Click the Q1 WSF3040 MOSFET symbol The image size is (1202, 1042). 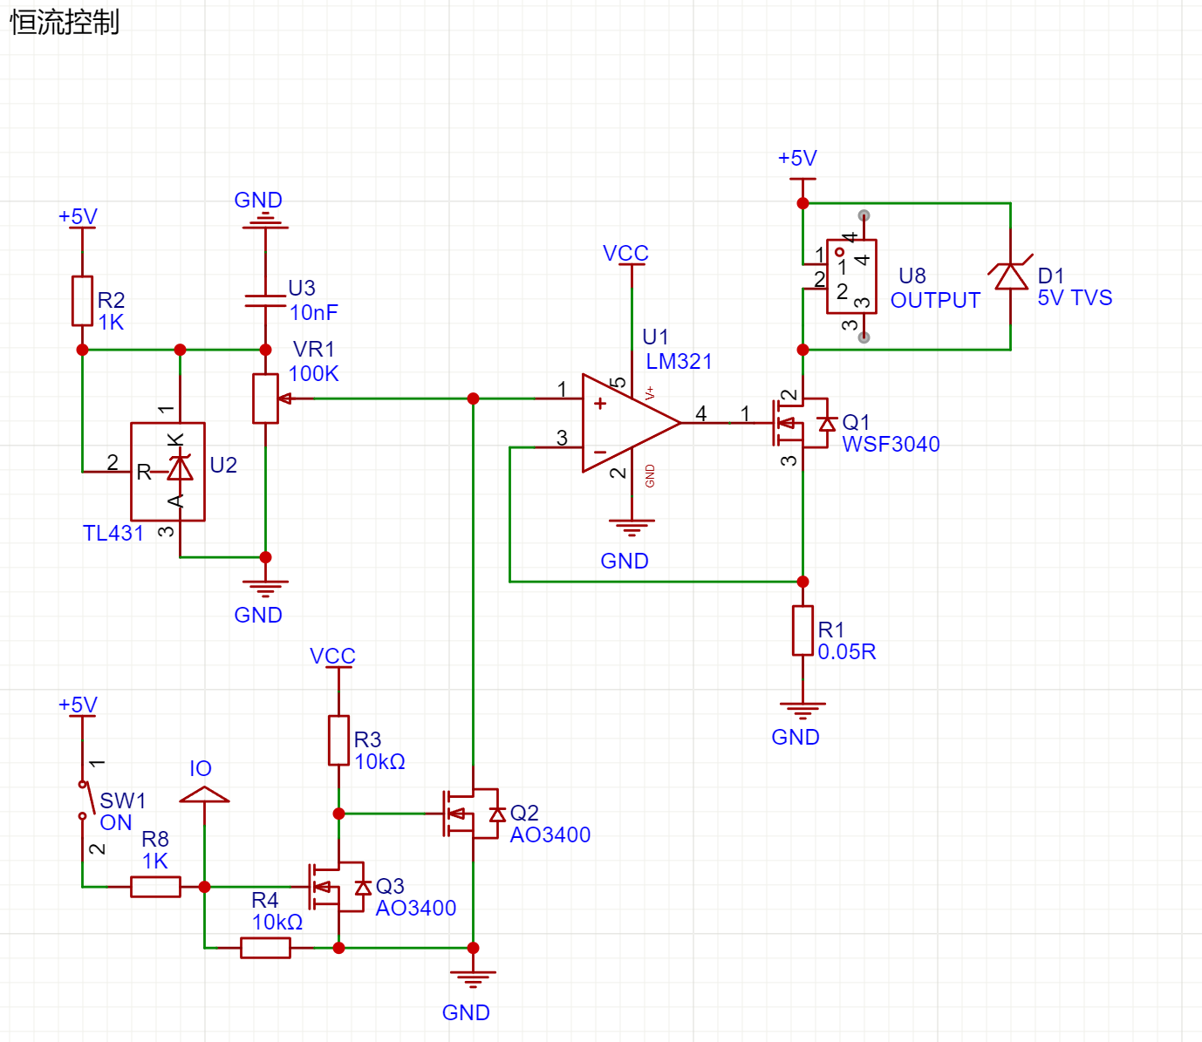coord(803,424)
